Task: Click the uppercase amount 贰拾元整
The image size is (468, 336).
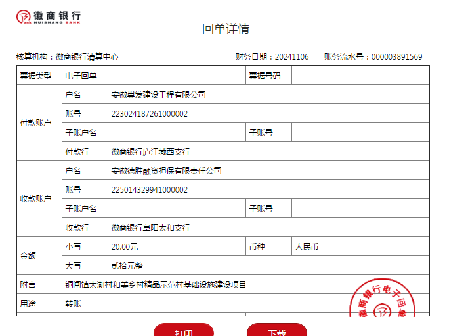Action: (x=127, y=266)
